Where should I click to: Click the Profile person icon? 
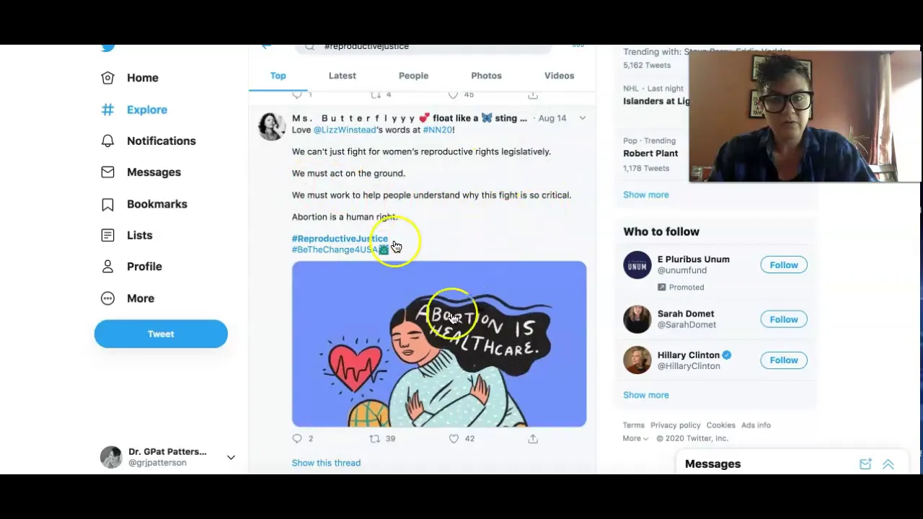[x=107, y=267]
